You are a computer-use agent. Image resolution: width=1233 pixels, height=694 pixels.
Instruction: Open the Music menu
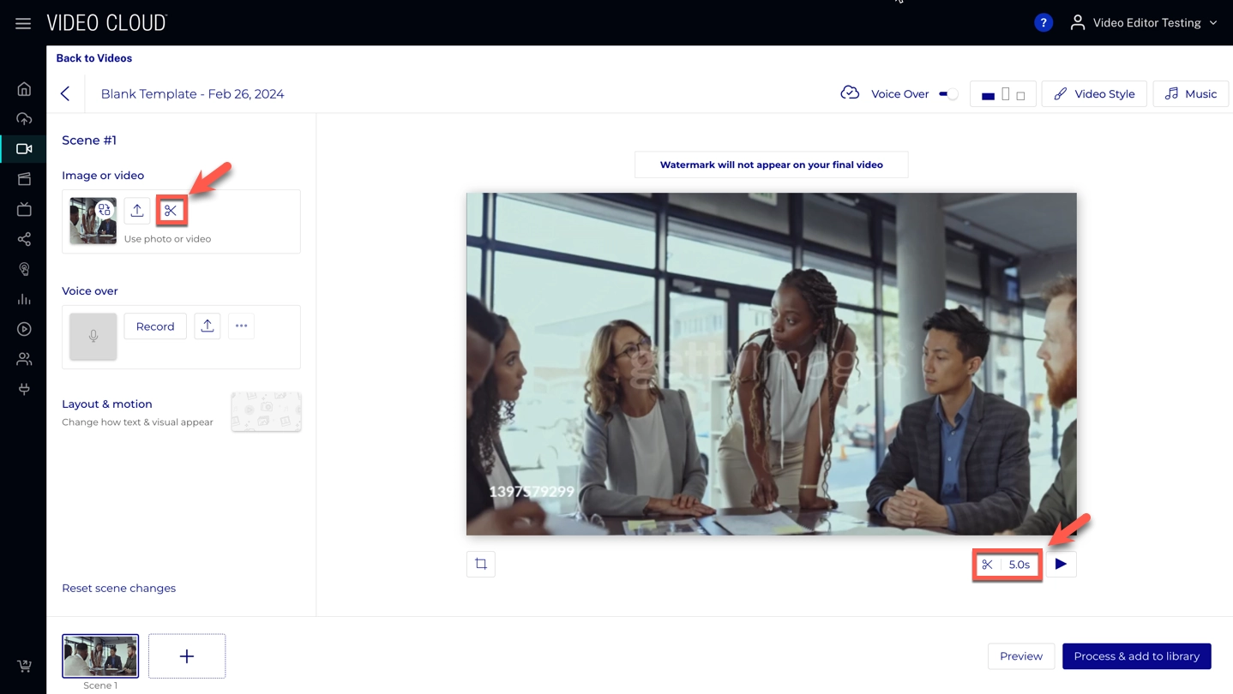(1190, 94)
